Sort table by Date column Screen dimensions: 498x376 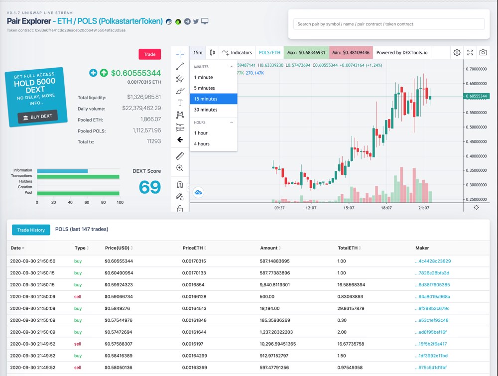17,248
